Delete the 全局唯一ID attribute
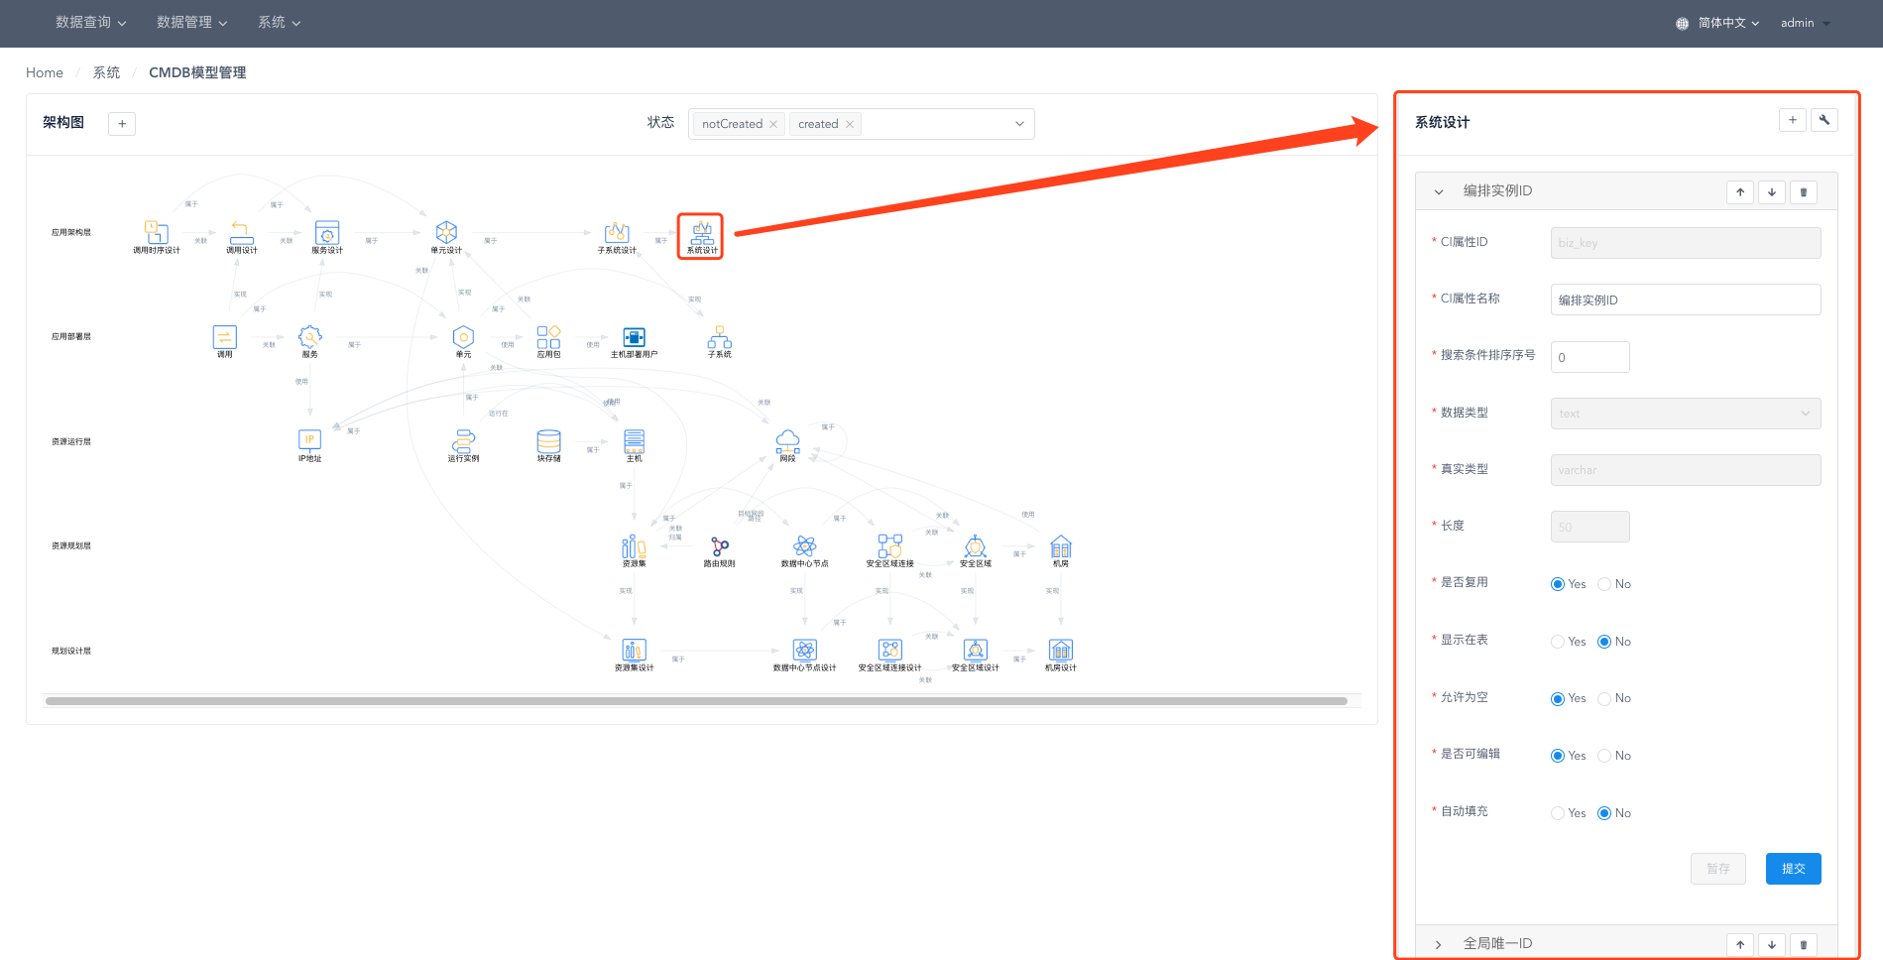The width and height of the screenshot is (1883, 960). 1804,945
